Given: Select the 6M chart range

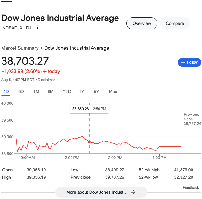Looking at the screenshot, I should [51, 92].
